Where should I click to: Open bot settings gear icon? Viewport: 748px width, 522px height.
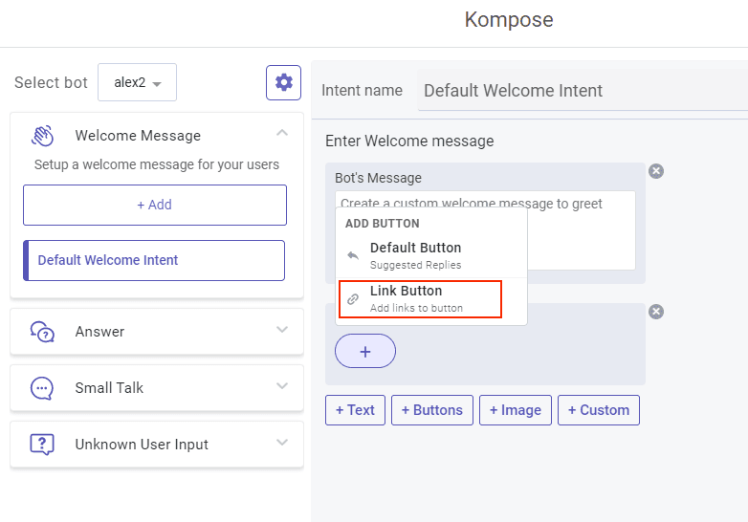click(x=283, y=82)
